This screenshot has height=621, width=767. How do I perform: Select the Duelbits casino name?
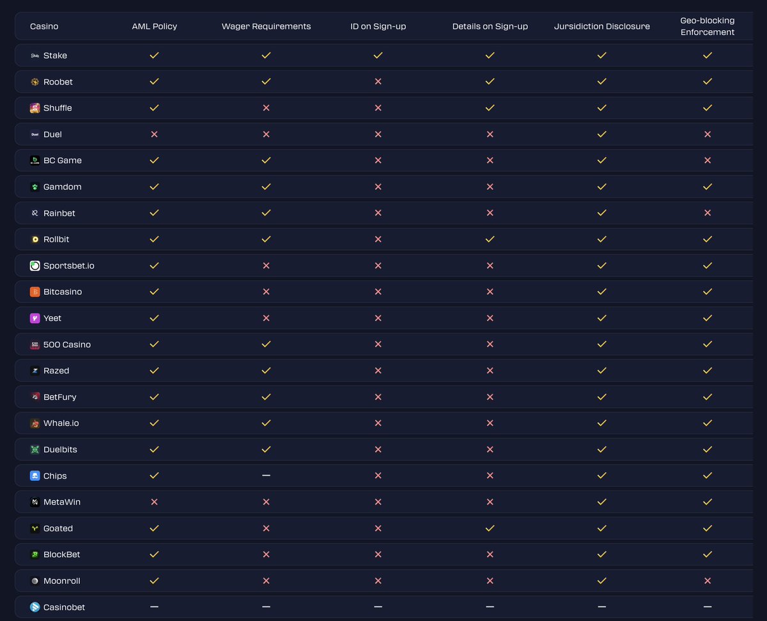click(x=60, y=450)
